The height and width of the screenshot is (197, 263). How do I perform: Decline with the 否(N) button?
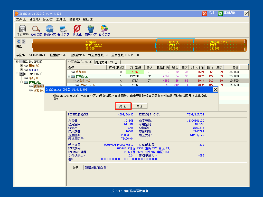tap(139, 106)
